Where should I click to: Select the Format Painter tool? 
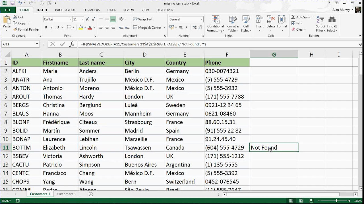26,29
